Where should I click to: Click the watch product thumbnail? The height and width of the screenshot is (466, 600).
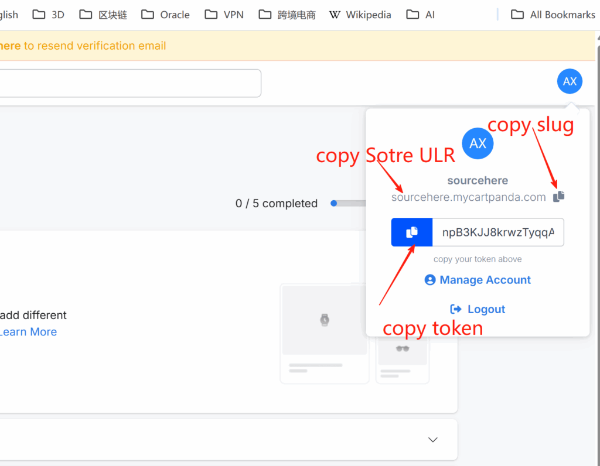325,320
